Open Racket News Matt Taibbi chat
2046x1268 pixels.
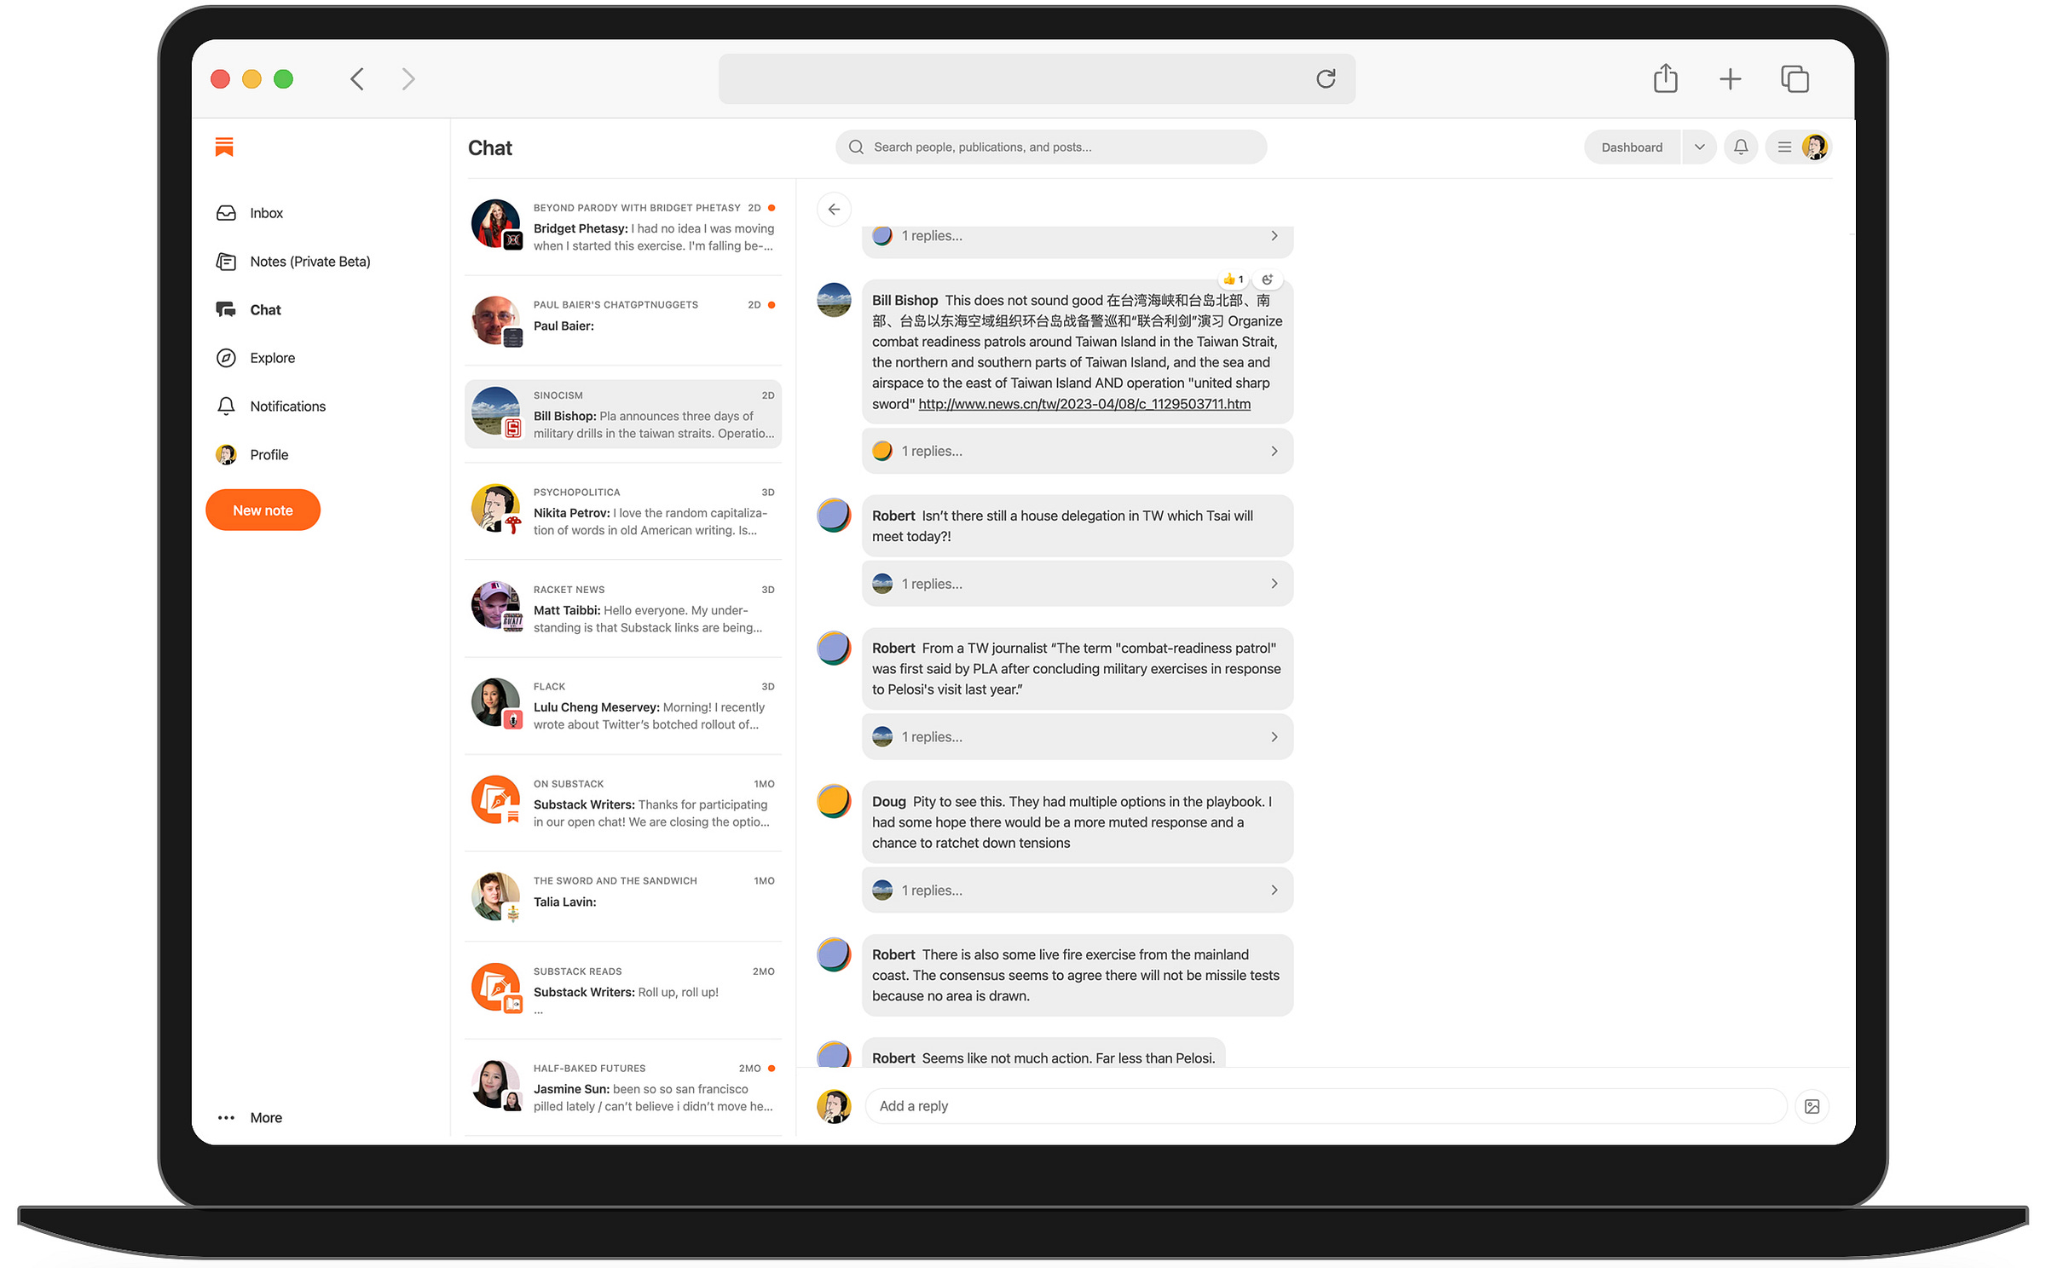623,608
